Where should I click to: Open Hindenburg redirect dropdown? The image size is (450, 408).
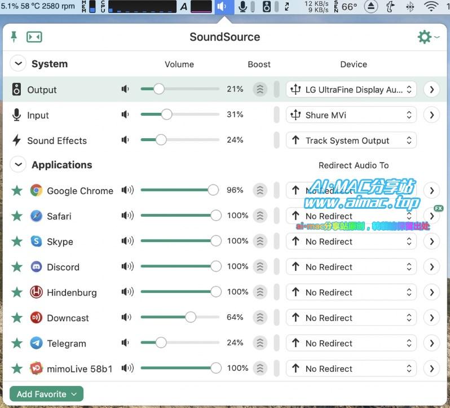pyautogui.click(x=351, y=292)
